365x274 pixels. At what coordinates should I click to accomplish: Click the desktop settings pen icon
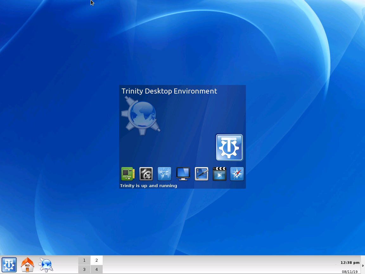[x=201, y=174]
